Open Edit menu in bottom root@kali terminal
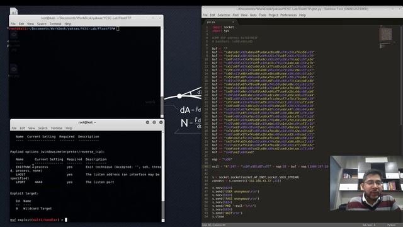 pos(23,128)
